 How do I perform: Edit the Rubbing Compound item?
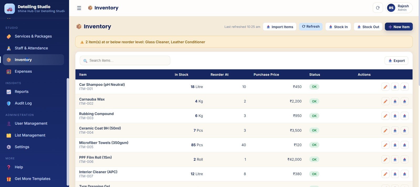385,116
